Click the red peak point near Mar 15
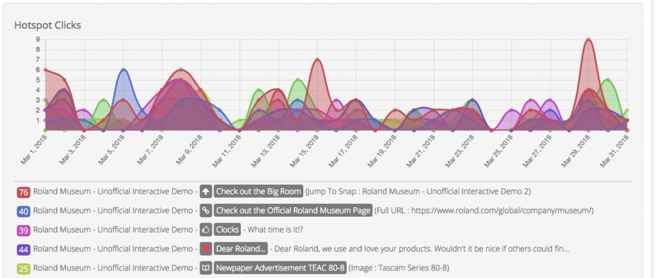The height and width of the screenshot is (278, 655). (318, 59)
